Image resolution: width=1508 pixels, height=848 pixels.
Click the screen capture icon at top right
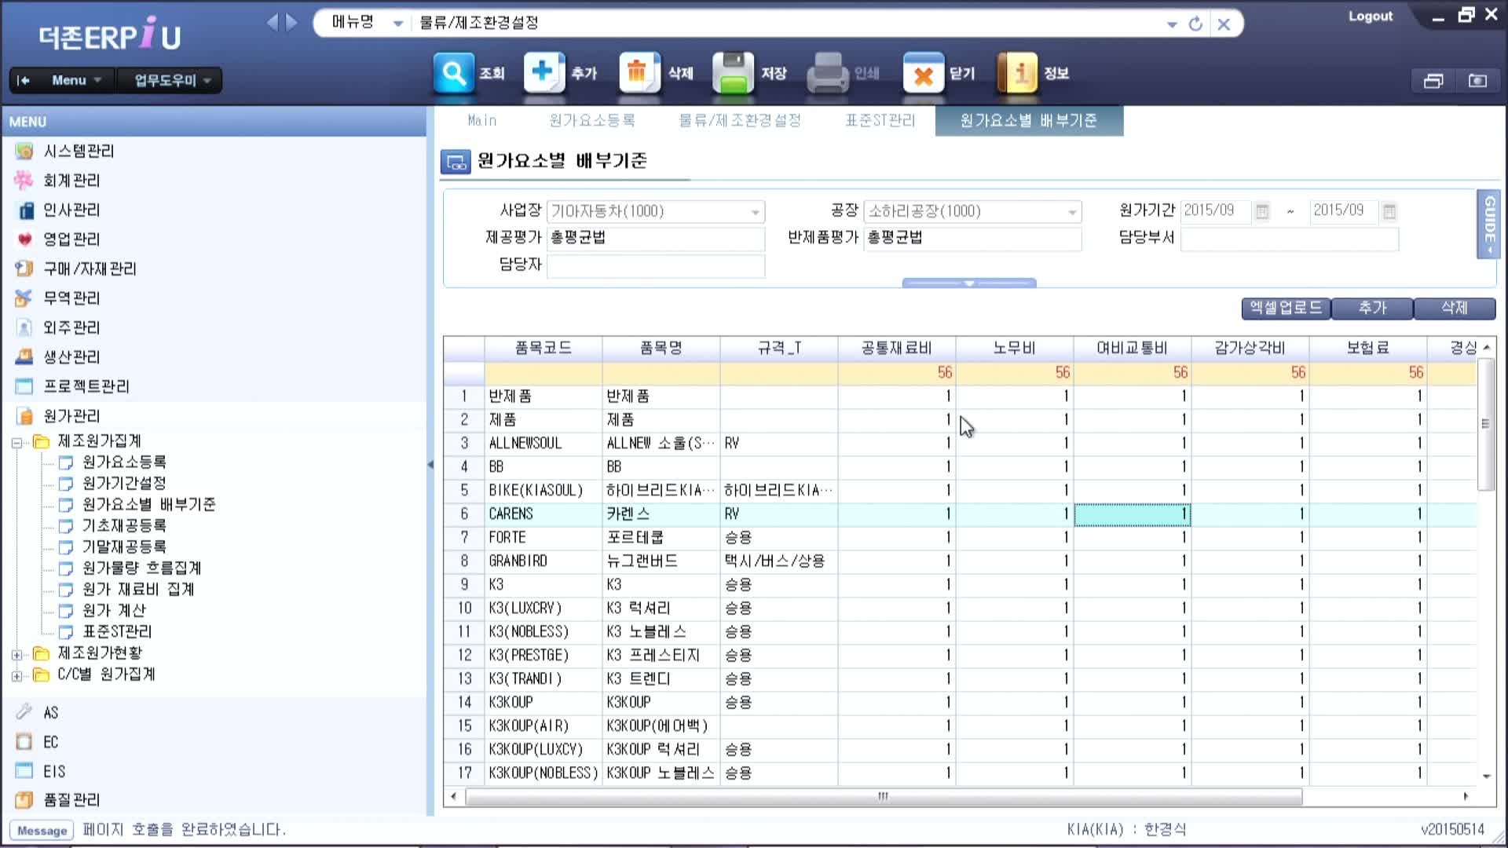point(1477,80)
